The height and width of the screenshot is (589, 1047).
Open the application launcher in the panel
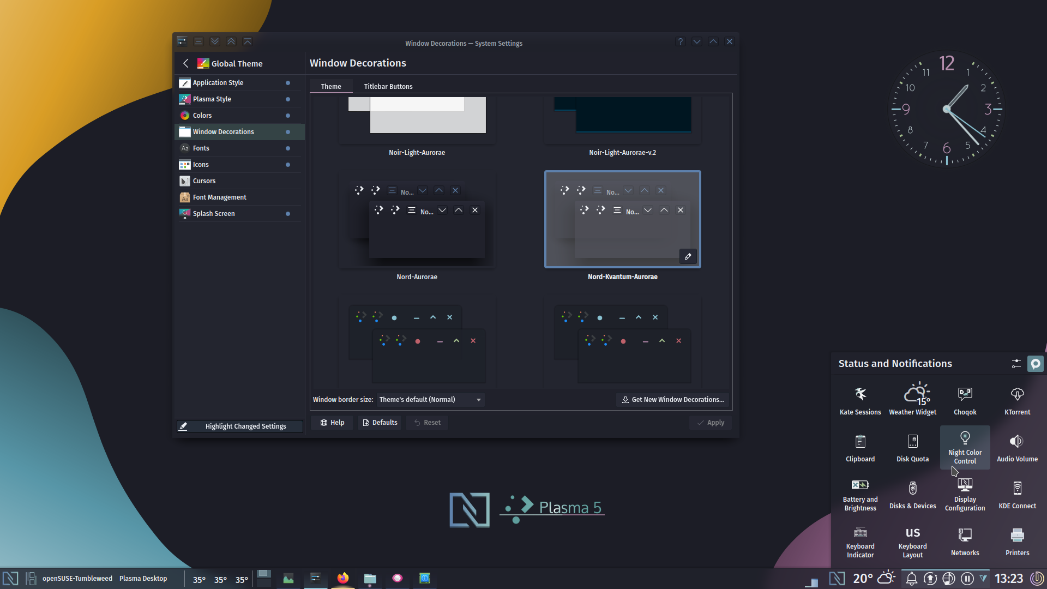tap(10, 578)
